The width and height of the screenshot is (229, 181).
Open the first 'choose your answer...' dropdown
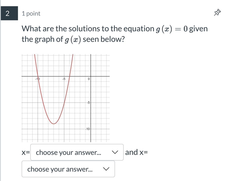(77, 152)
